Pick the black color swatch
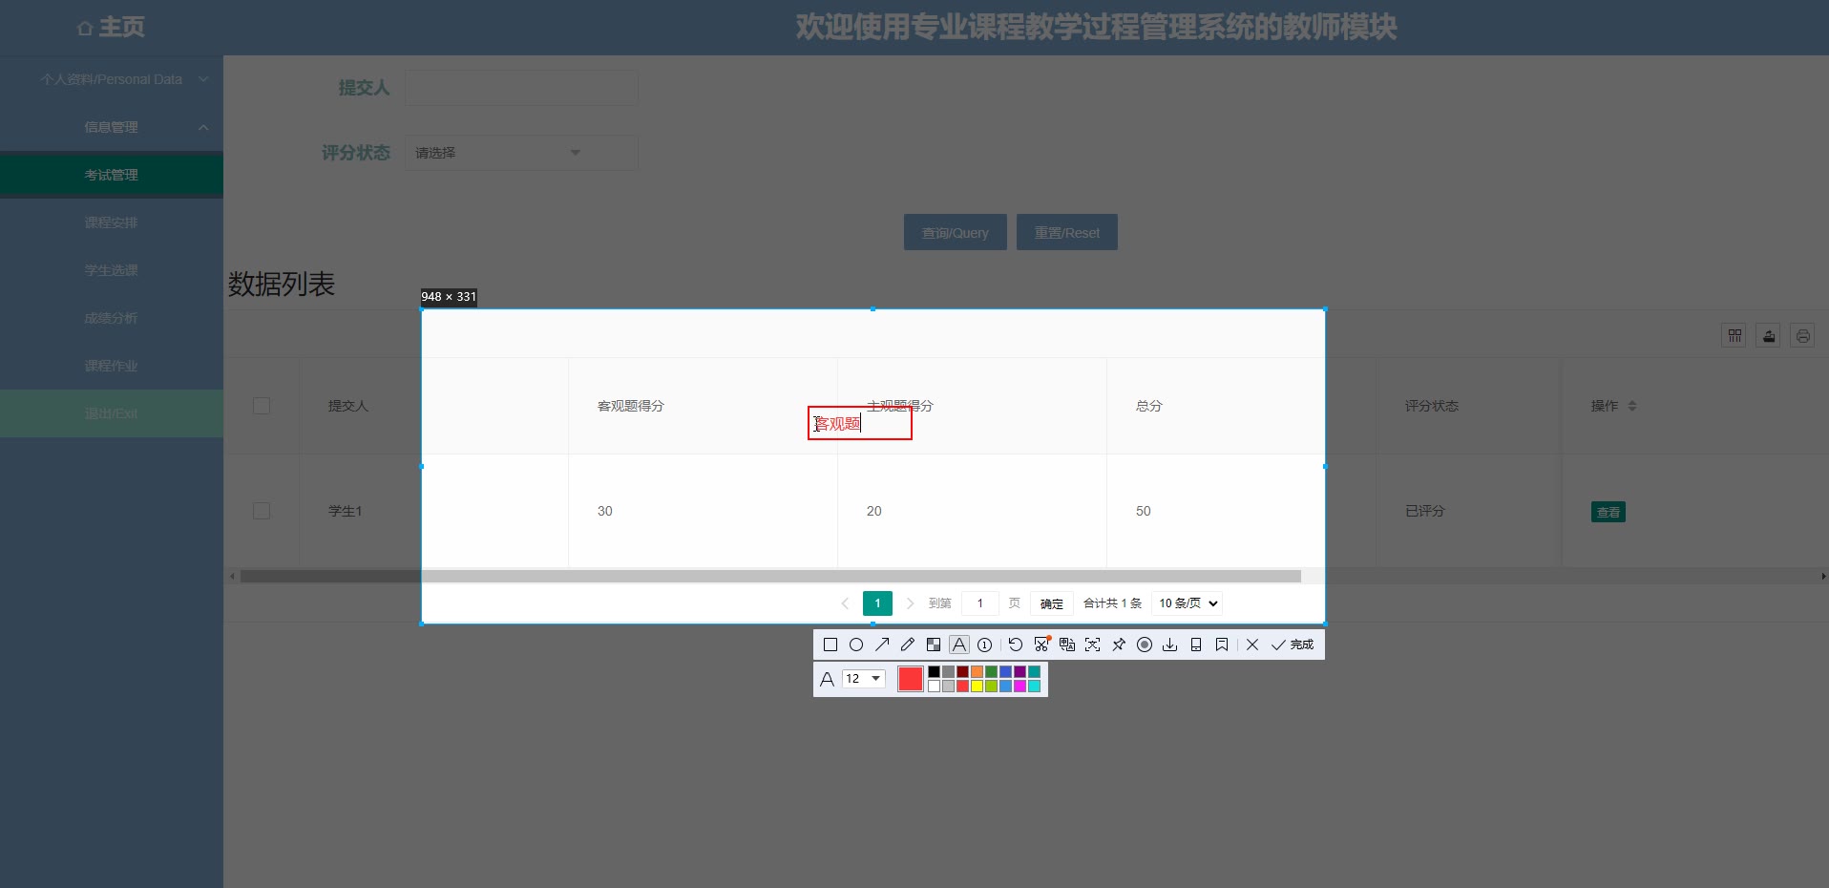This screenshot has width=1829, height=888. point(934,671)
